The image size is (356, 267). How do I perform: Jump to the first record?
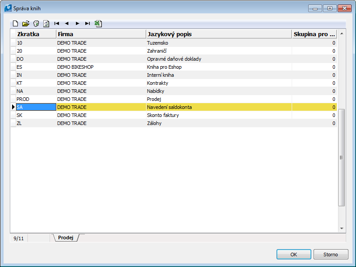(57, 23)
